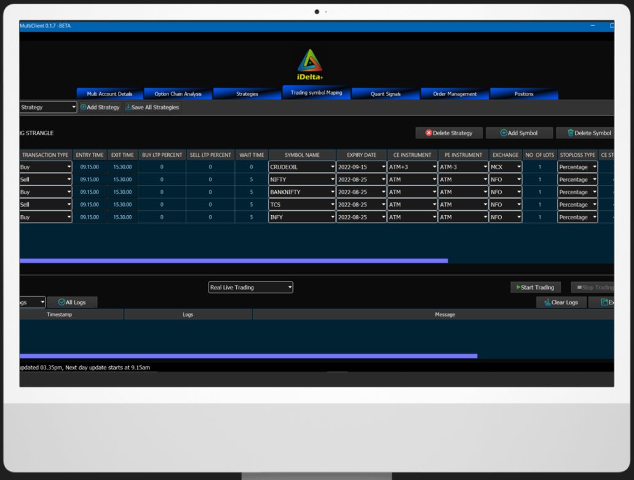Click the Stop Trading button
Image resolution: width=634 pixels, height=480 pixels.
click(x=593, y=287)
